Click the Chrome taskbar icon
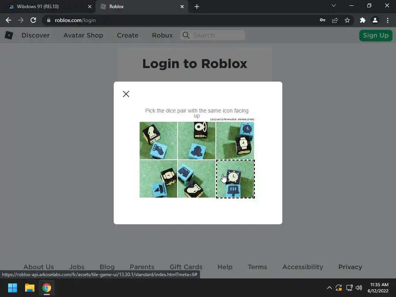396x297 pixels. coord(47,288)
